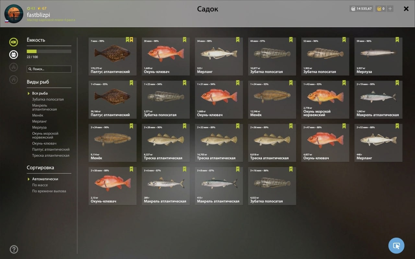Viewport: 415px width, 259px height.
Task: Toggle the green checkmark on Мерланг 522 г
Action: click(238, 40)
